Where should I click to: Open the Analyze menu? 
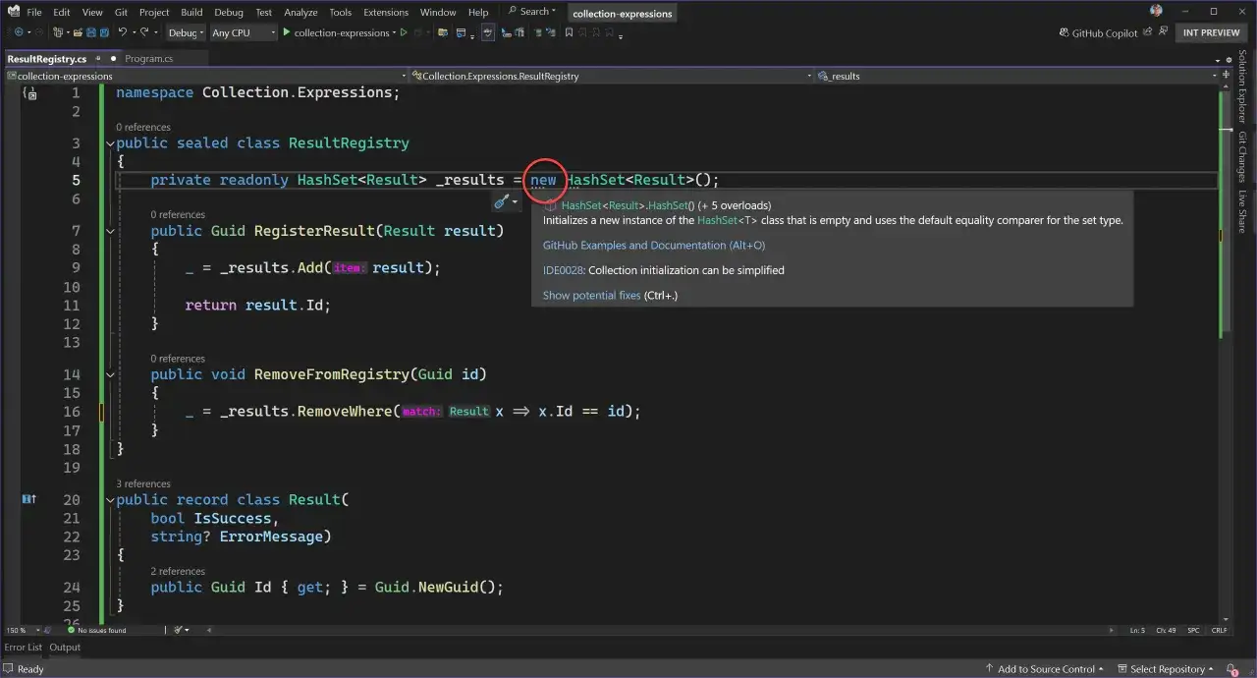301,13
